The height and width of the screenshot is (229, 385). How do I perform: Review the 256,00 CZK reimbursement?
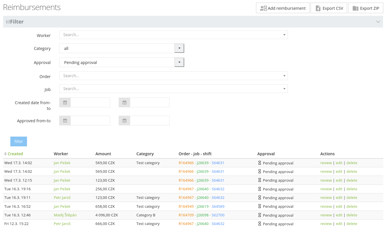[x=326, y=189]
